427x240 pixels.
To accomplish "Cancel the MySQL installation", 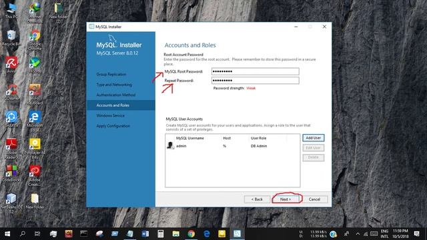I will coord(314,199).
